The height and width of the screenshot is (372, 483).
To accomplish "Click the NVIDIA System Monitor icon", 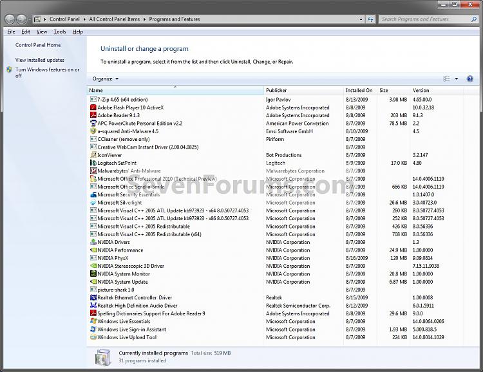I will (x=93, y=274).
